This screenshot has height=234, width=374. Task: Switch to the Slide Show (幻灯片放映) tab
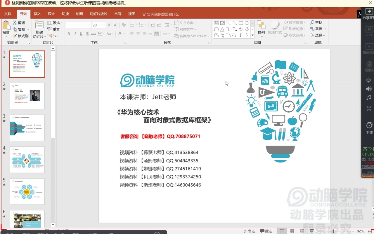tap(98, 14)
